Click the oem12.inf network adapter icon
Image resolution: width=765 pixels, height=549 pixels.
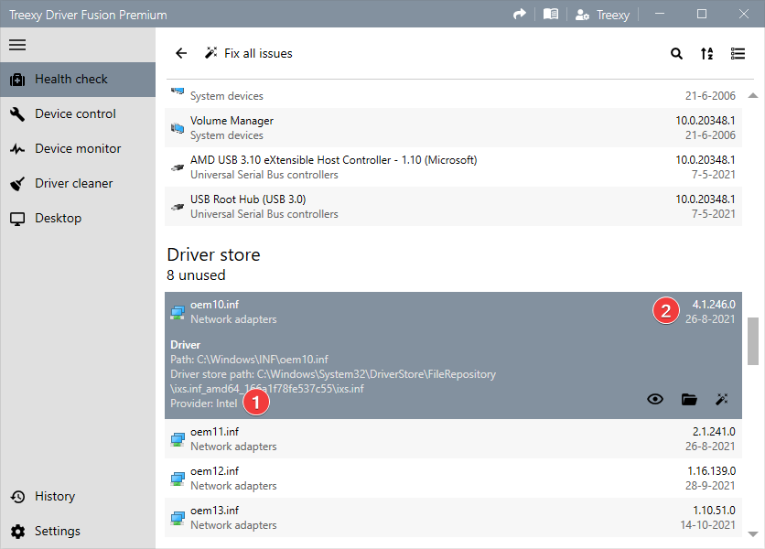(178, 479)
